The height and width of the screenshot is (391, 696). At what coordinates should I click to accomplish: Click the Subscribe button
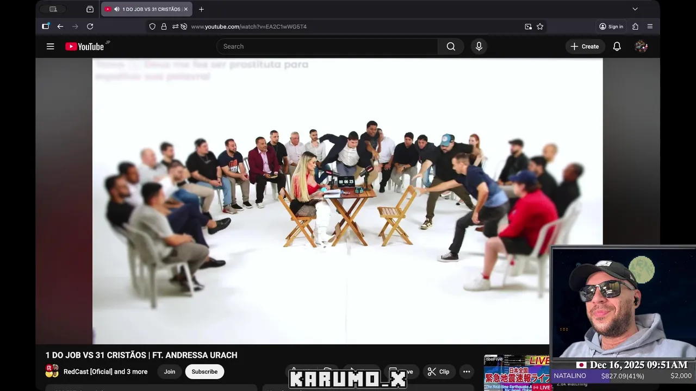coord(204,372)
